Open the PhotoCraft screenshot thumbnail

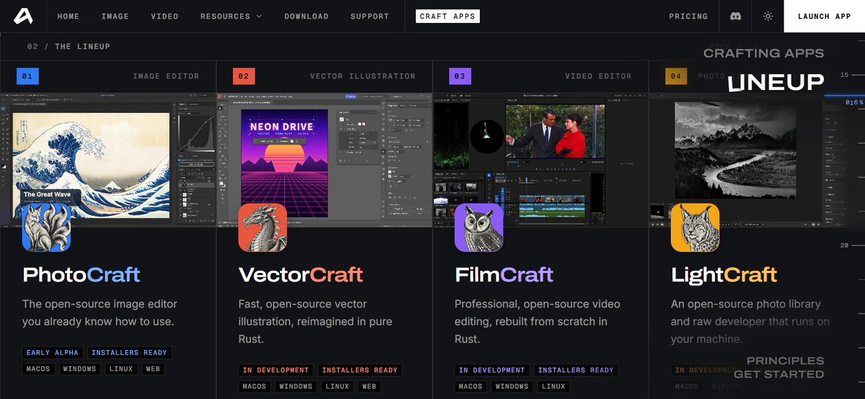pyautogui.click(x=108, y=160)
